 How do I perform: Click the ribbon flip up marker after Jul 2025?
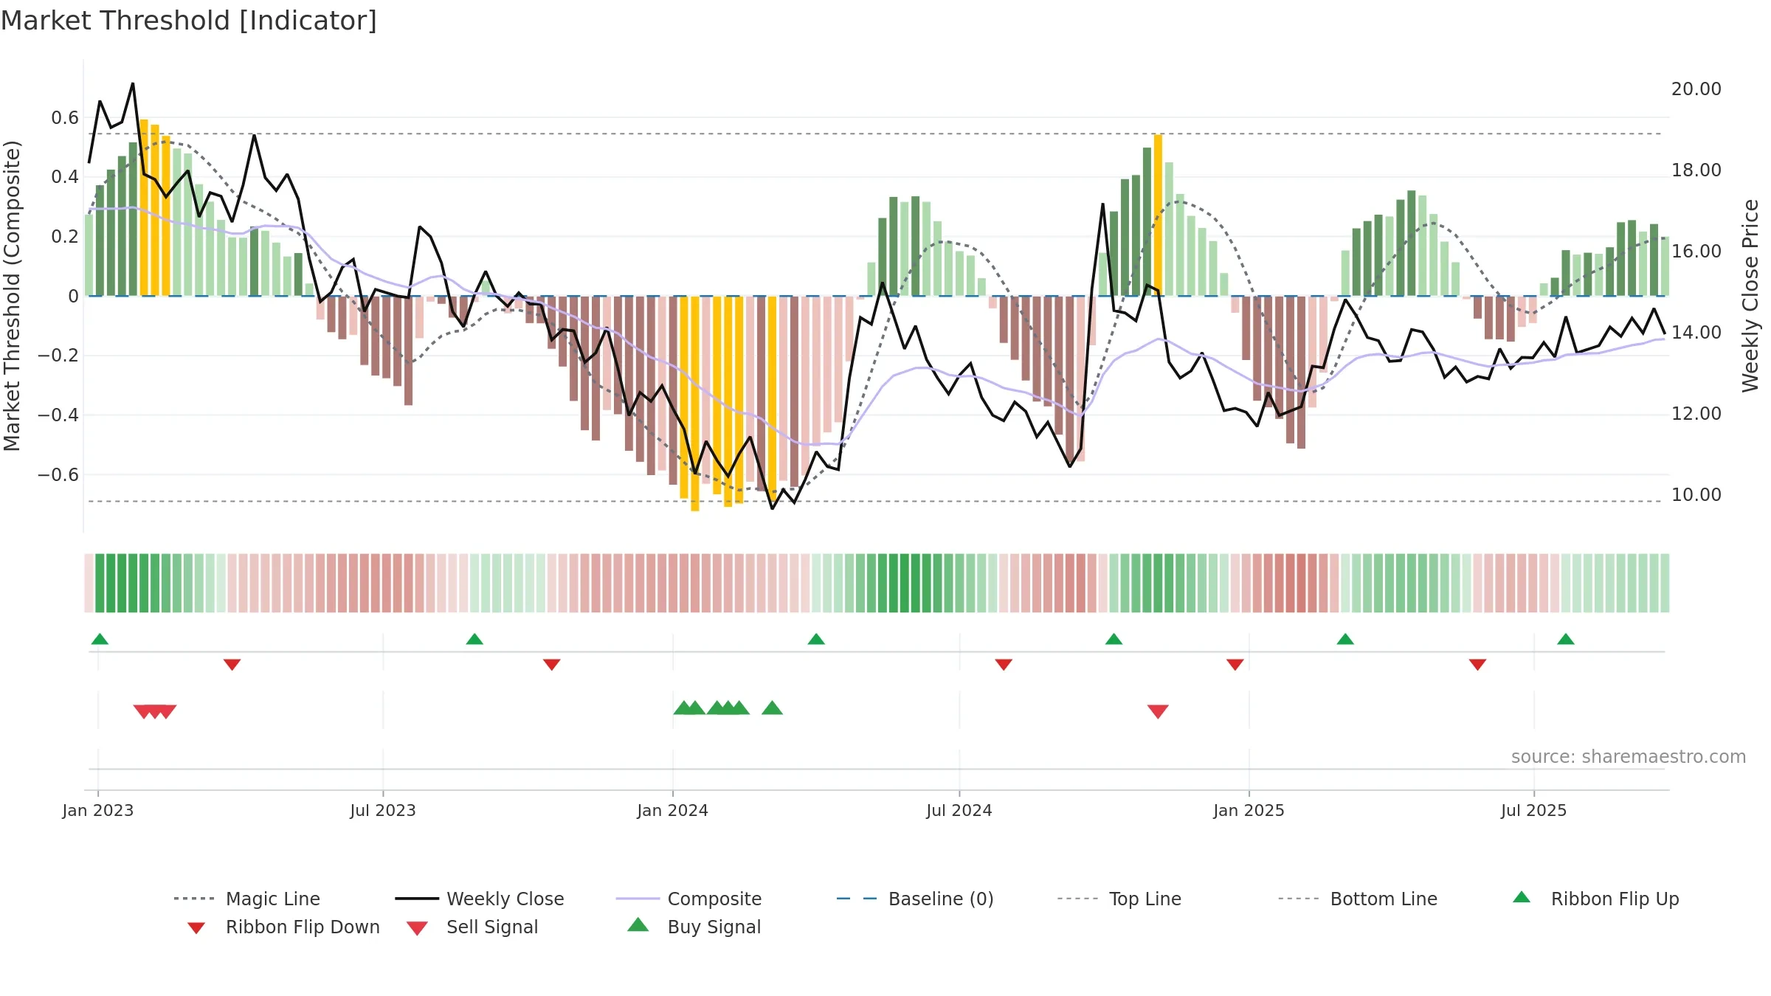[1566, 639]
